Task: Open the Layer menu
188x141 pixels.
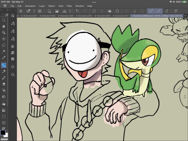Action: (42, 6)
